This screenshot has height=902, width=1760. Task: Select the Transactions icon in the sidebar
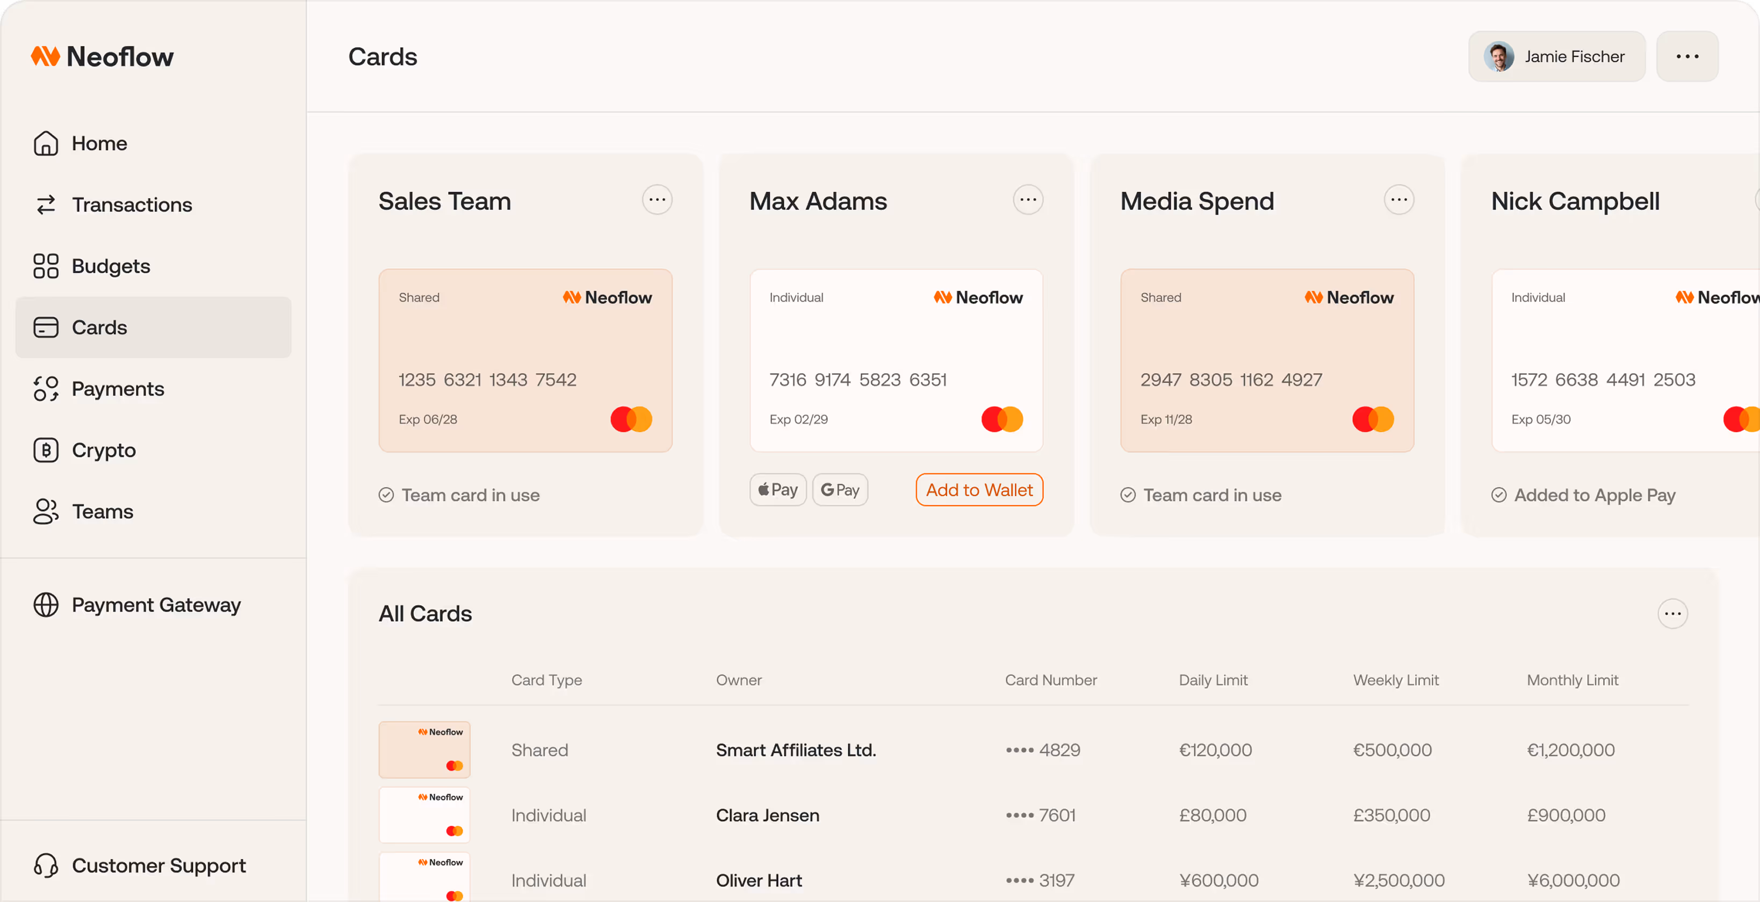pos(45,204)
